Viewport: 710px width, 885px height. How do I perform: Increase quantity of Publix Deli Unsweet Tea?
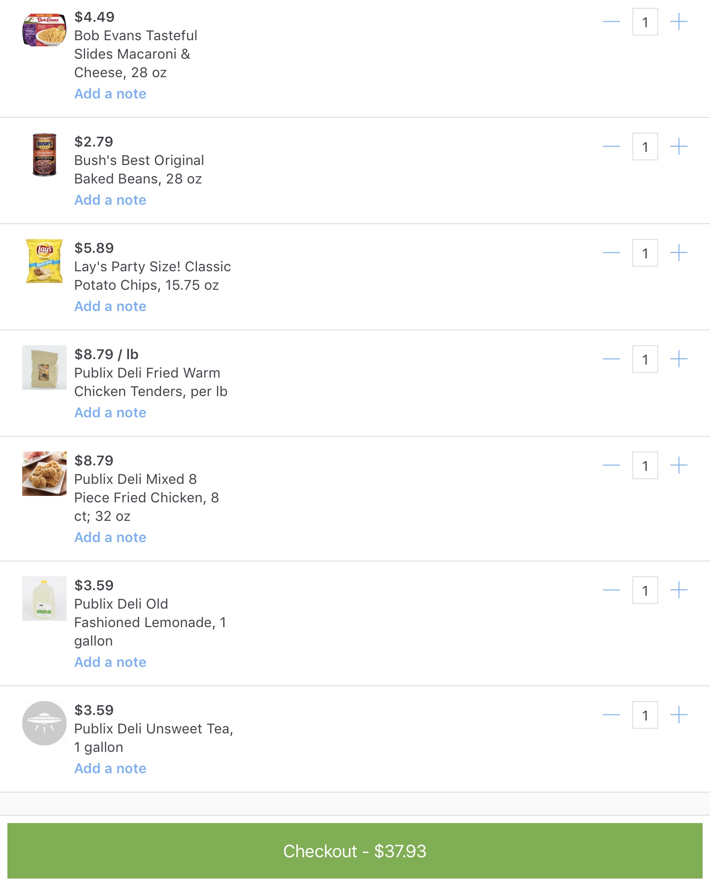pos(679,715)
